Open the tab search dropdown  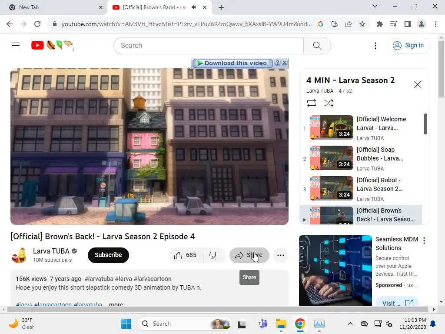pos(375,6)
